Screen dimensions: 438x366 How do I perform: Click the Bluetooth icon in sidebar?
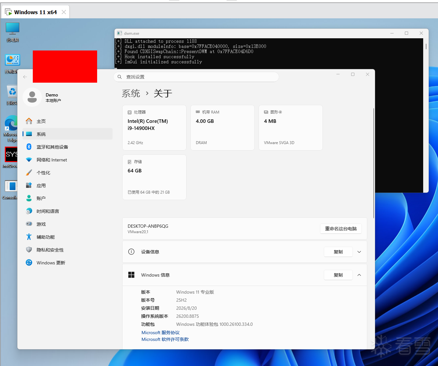pyautogui.click(x=29, y=147)
